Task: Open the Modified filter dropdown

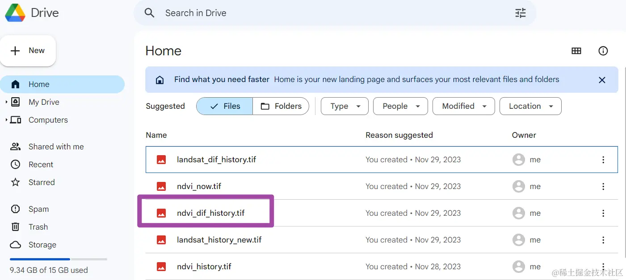Action: 463,106
